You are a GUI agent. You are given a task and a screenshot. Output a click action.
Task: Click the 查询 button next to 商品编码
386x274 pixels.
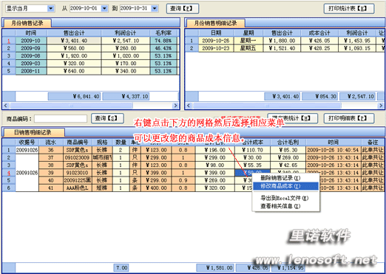107,118
